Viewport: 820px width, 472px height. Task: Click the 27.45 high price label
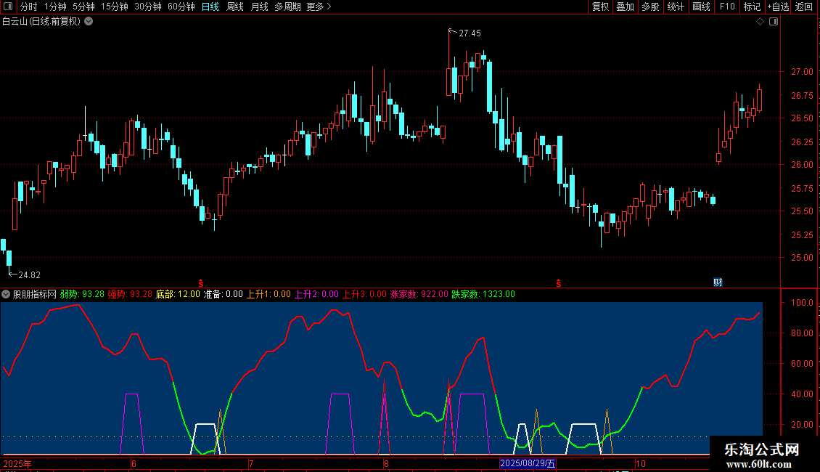[x=470, y=33]
